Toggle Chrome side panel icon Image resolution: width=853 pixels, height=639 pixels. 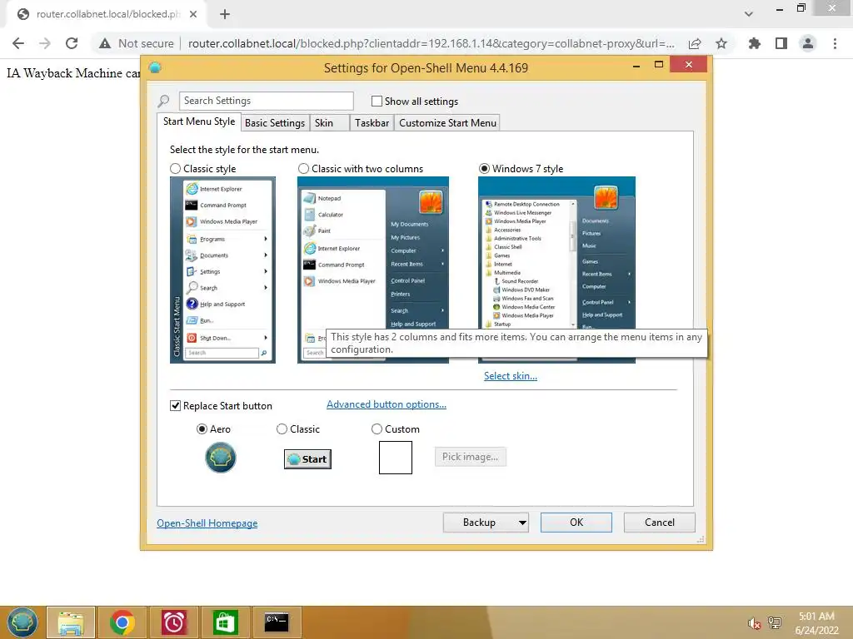point(781,43)
